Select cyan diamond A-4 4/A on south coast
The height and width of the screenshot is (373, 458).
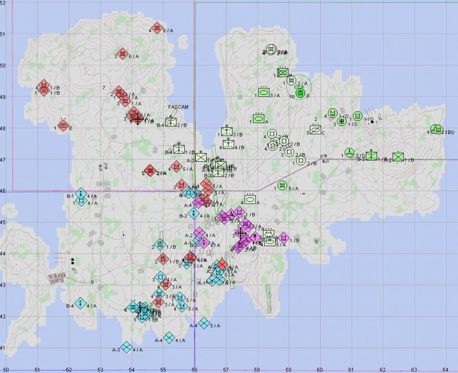(x=169, y=337)
